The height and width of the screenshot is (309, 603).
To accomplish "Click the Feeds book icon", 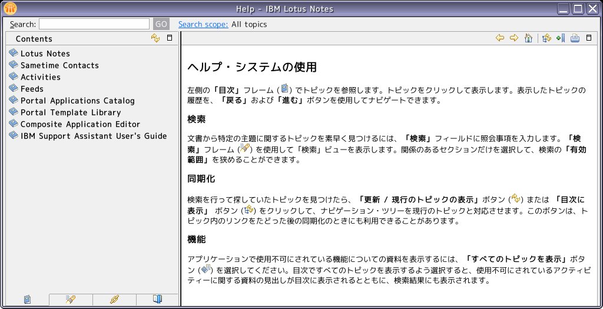I will pos(14,88).
